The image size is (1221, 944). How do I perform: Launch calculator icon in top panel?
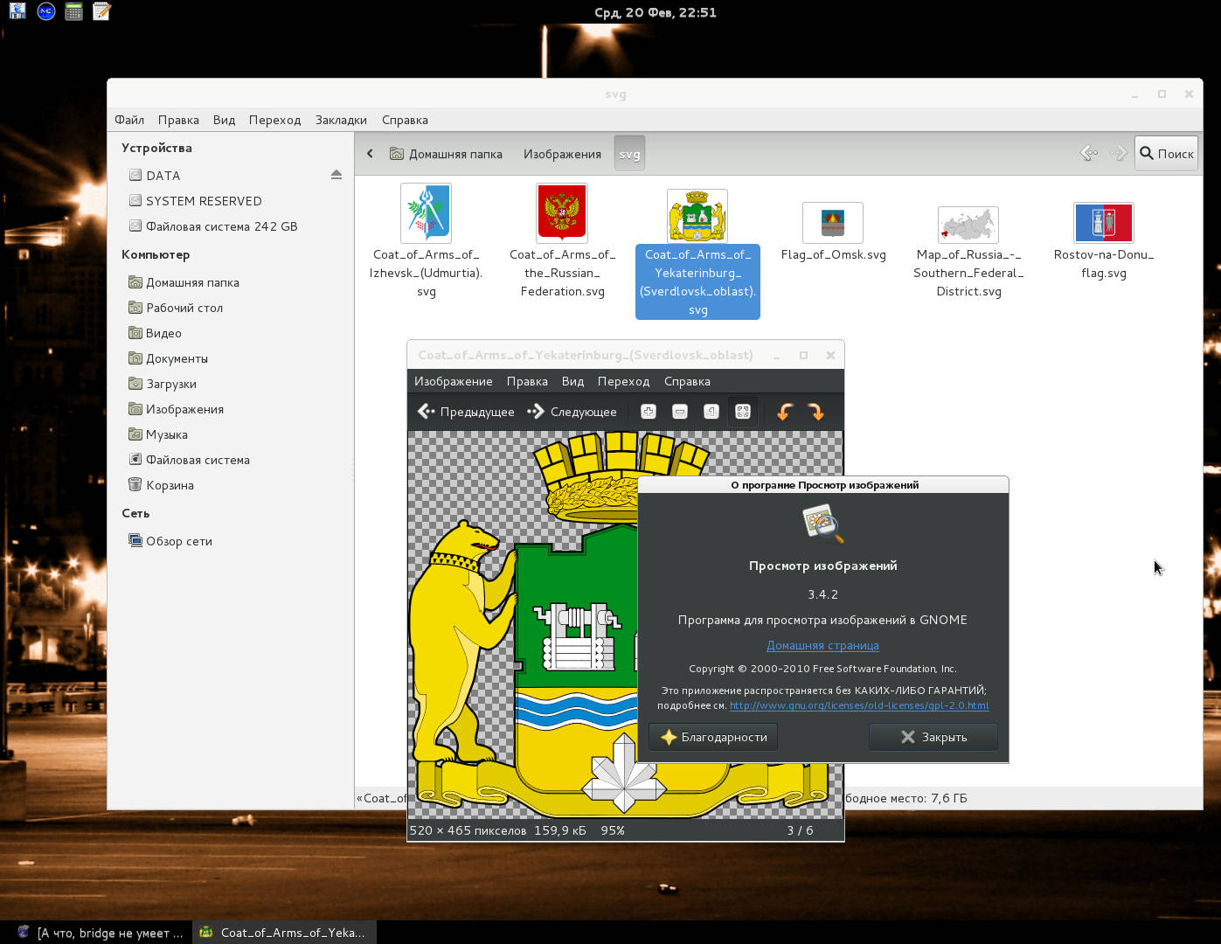73,11
